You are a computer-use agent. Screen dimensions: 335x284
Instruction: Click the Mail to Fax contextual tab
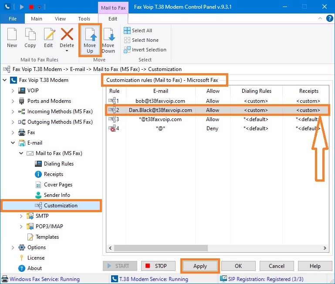[113, 8]
